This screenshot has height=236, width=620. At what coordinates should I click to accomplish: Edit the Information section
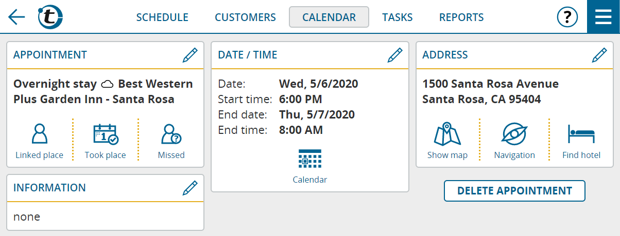point(190,188)
